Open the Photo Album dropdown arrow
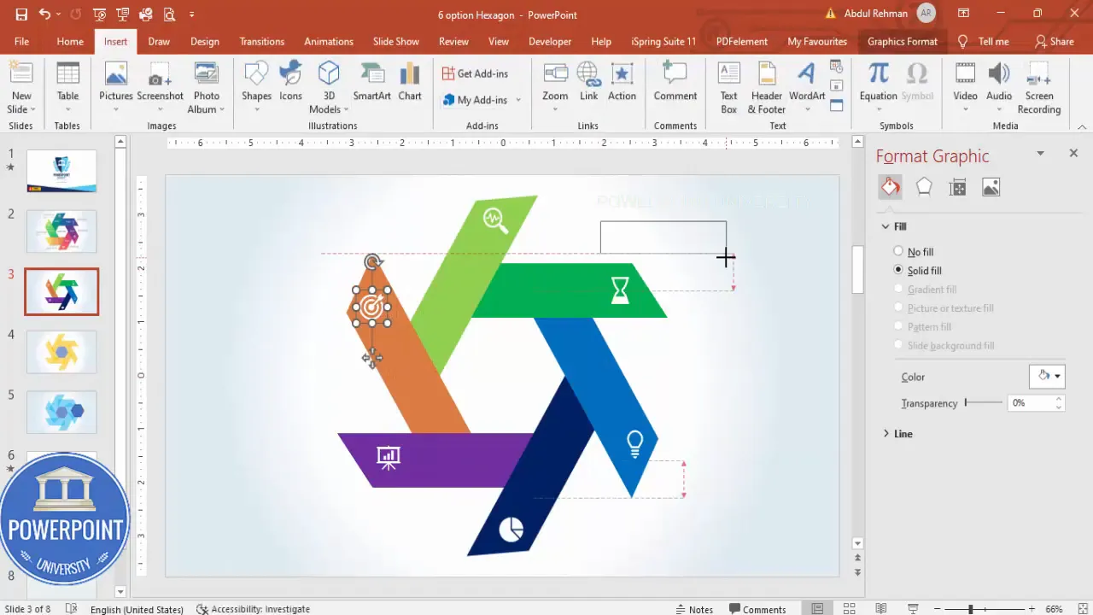The height and width of the screenshot is (615, 1093). (221, 109)
